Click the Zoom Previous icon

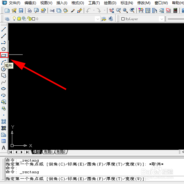coord(132,10)
